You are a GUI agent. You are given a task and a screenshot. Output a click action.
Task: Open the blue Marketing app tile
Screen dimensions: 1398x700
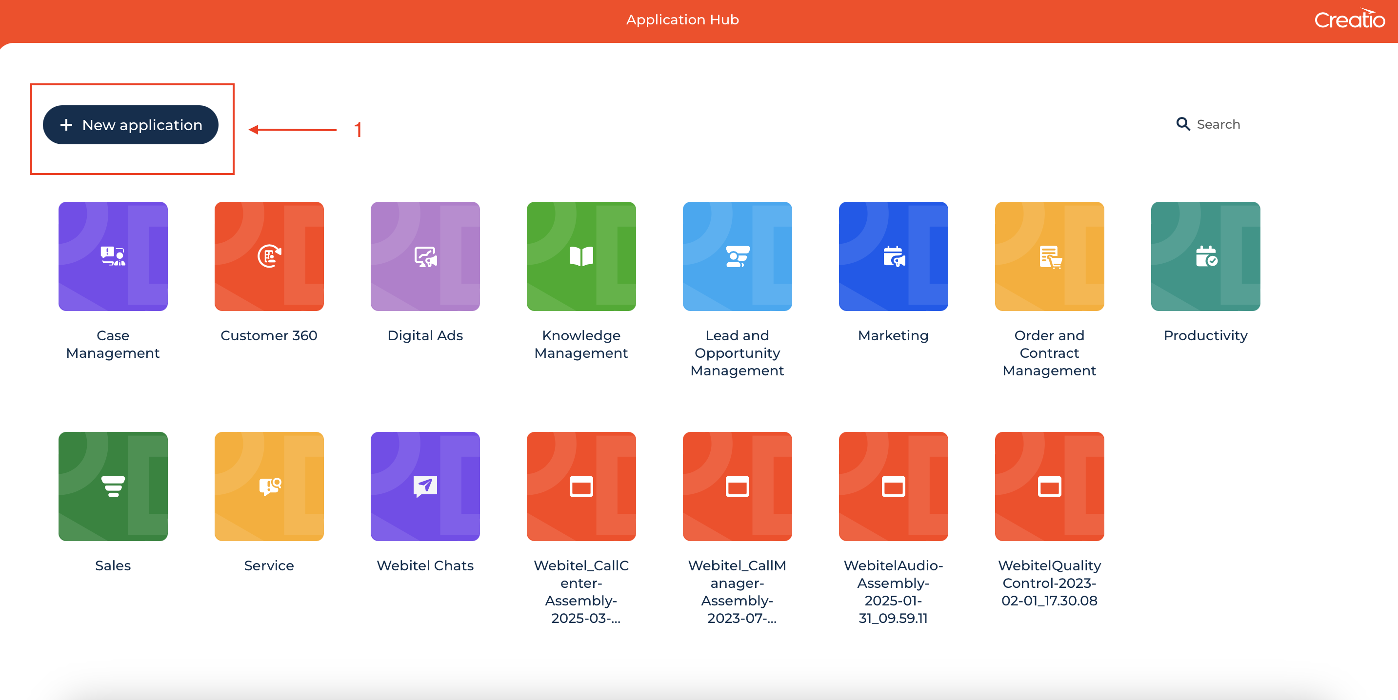point(893,256)
